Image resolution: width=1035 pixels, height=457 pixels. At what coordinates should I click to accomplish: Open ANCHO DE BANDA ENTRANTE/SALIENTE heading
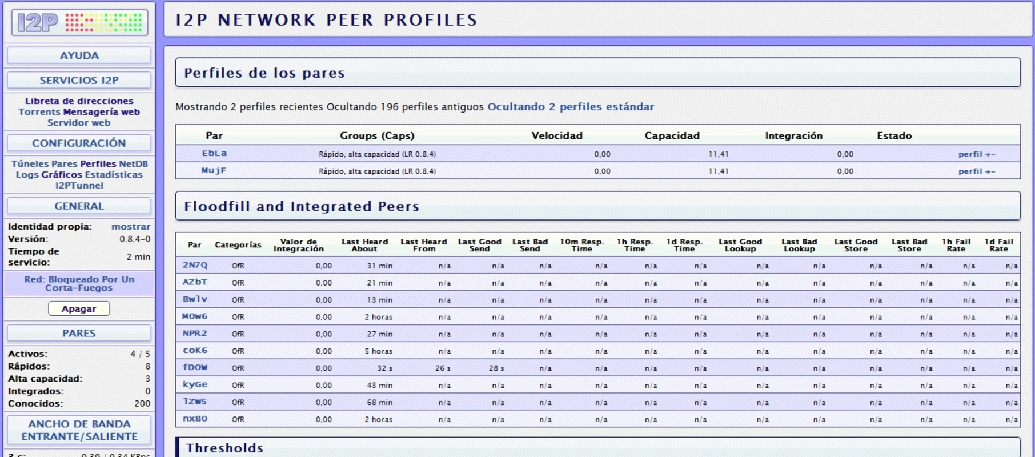pyautogui.click(x=79, y=430)
